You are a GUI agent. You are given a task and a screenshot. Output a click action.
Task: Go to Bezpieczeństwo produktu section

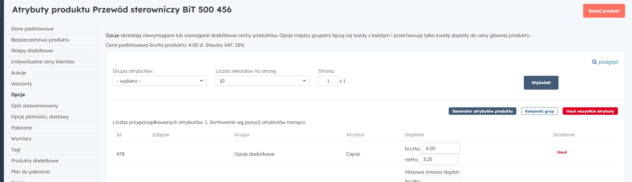pos(40,40)
